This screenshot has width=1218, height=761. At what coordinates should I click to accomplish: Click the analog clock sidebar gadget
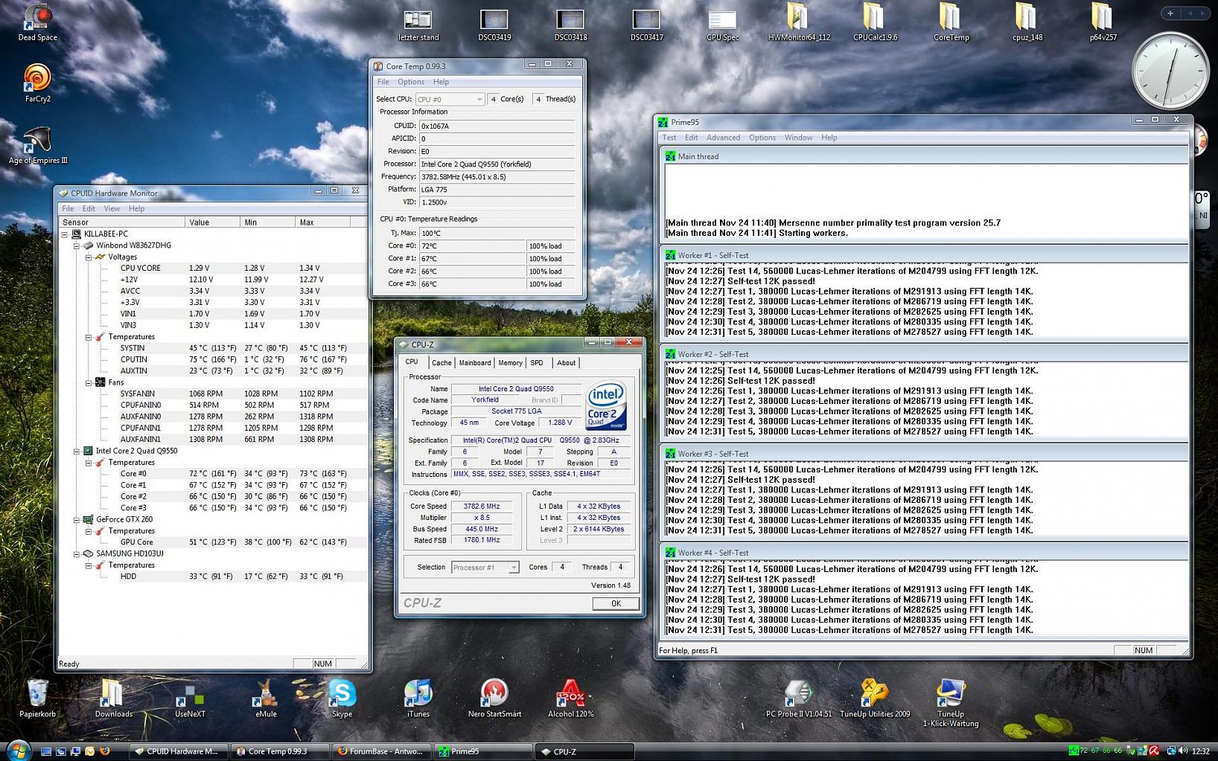tap(1170, 71)
